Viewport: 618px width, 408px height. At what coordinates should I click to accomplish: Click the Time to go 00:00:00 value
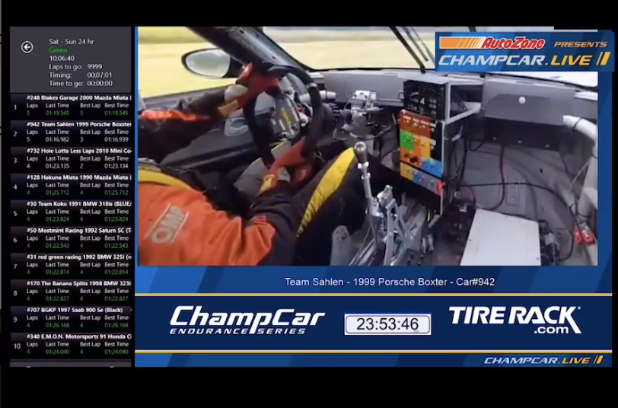(100, 83)
